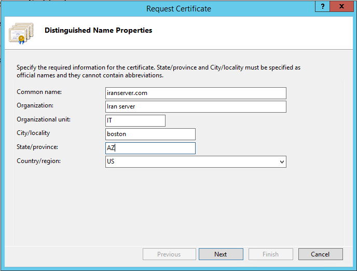Focus the Organizational unit field with IT

(x=135, y=120)
